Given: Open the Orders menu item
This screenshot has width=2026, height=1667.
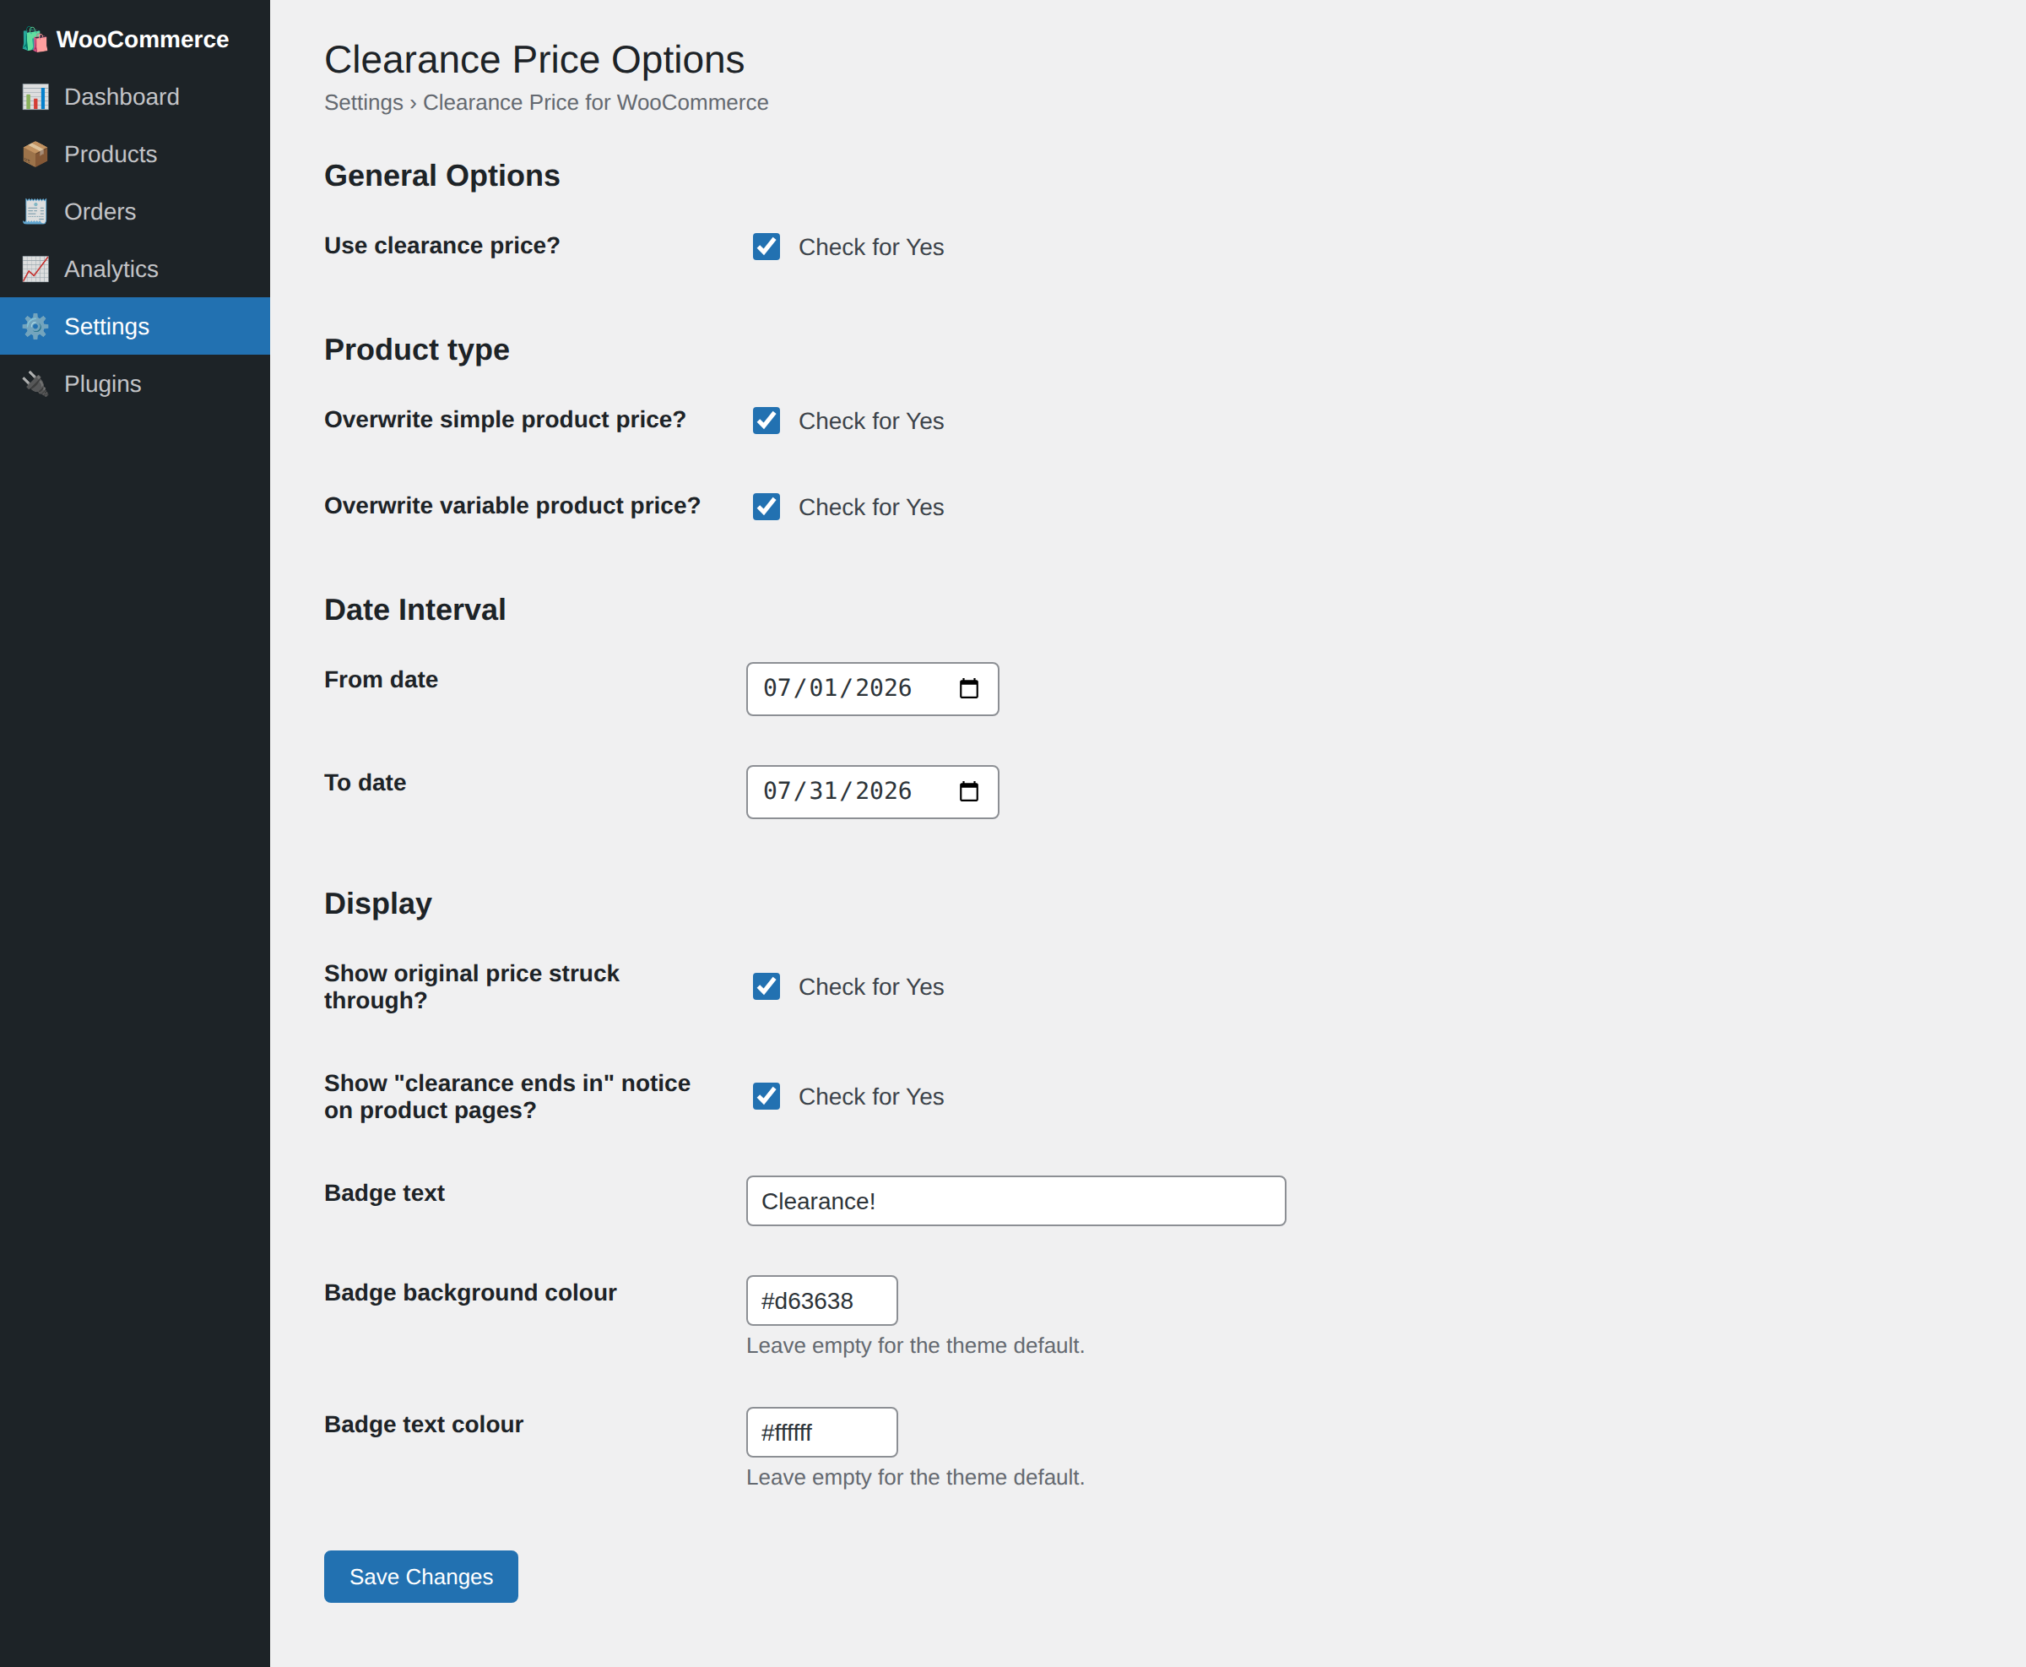Looking at the screenshot, I should 135,211.
